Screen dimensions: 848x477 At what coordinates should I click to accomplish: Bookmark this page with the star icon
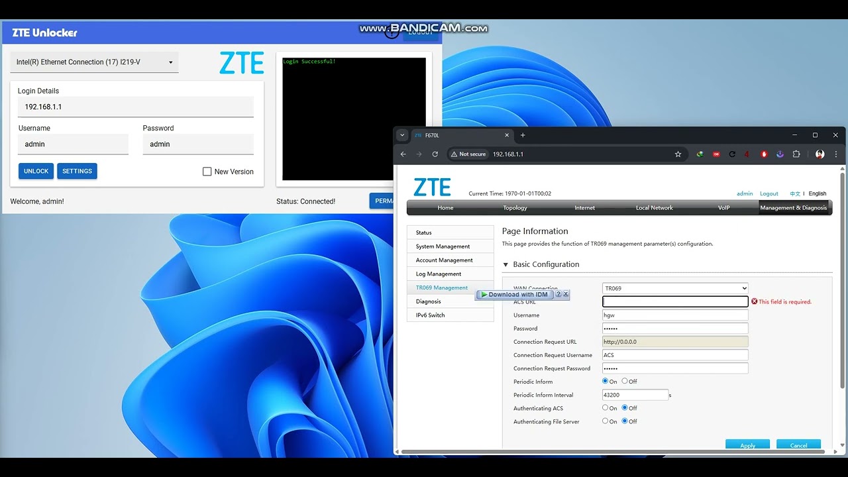coord(678,154)
